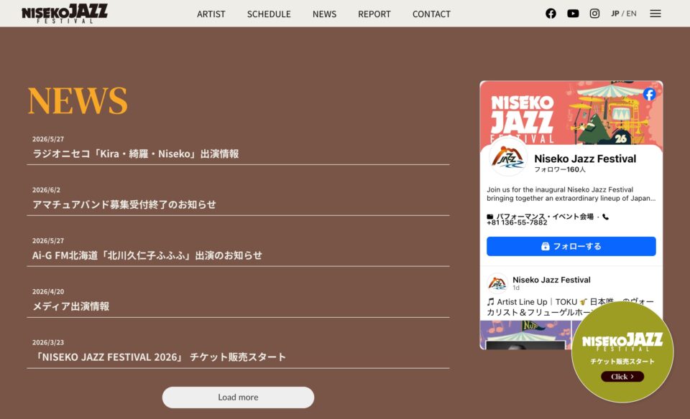Switch the language to JP
Screen dimensions: 690x419
point(615,14)
